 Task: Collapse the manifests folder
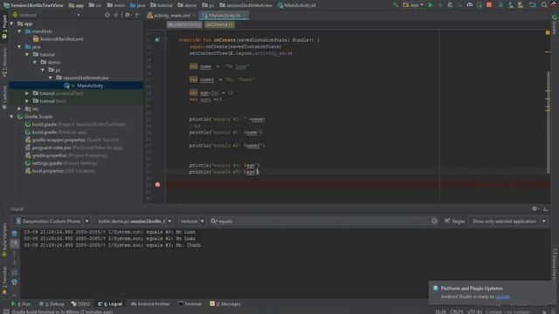(19, 31)
